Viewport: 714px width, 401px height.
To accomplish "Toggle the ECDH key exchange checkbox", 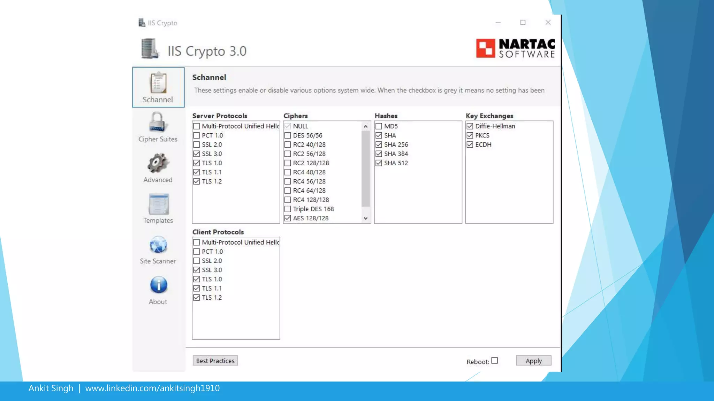I will (x=470, y=144).
